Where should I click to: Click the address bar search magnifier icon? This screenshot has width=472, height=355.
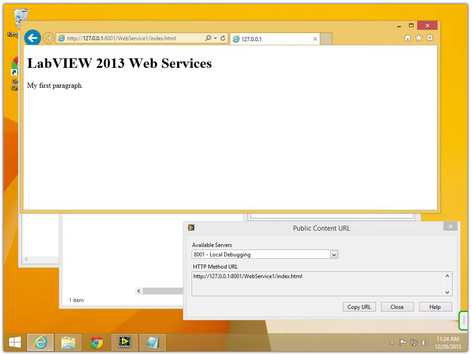(208, 38)
